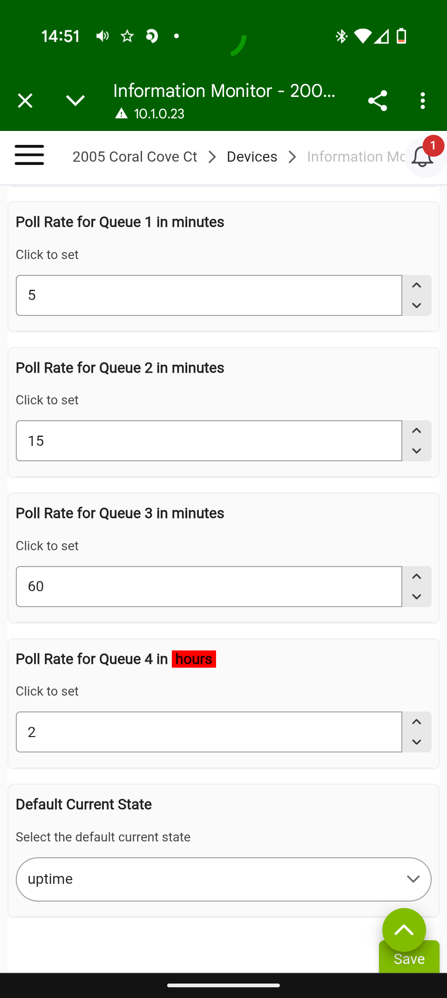Increase the Queue 2 poll rate
This screenshot has width=447, height=998.
tap(417, 431)
